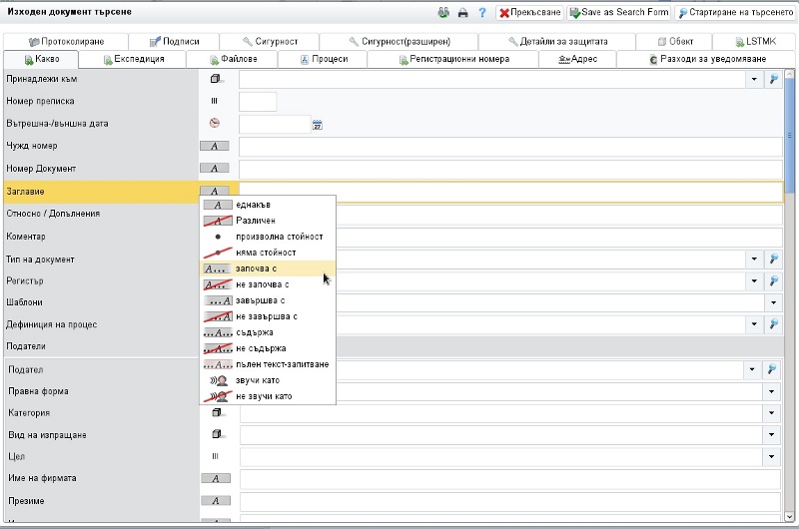Choose няма стойност menu option
Image resolution: width=799 pixels, height=529 pixels.
coord(268,253)
